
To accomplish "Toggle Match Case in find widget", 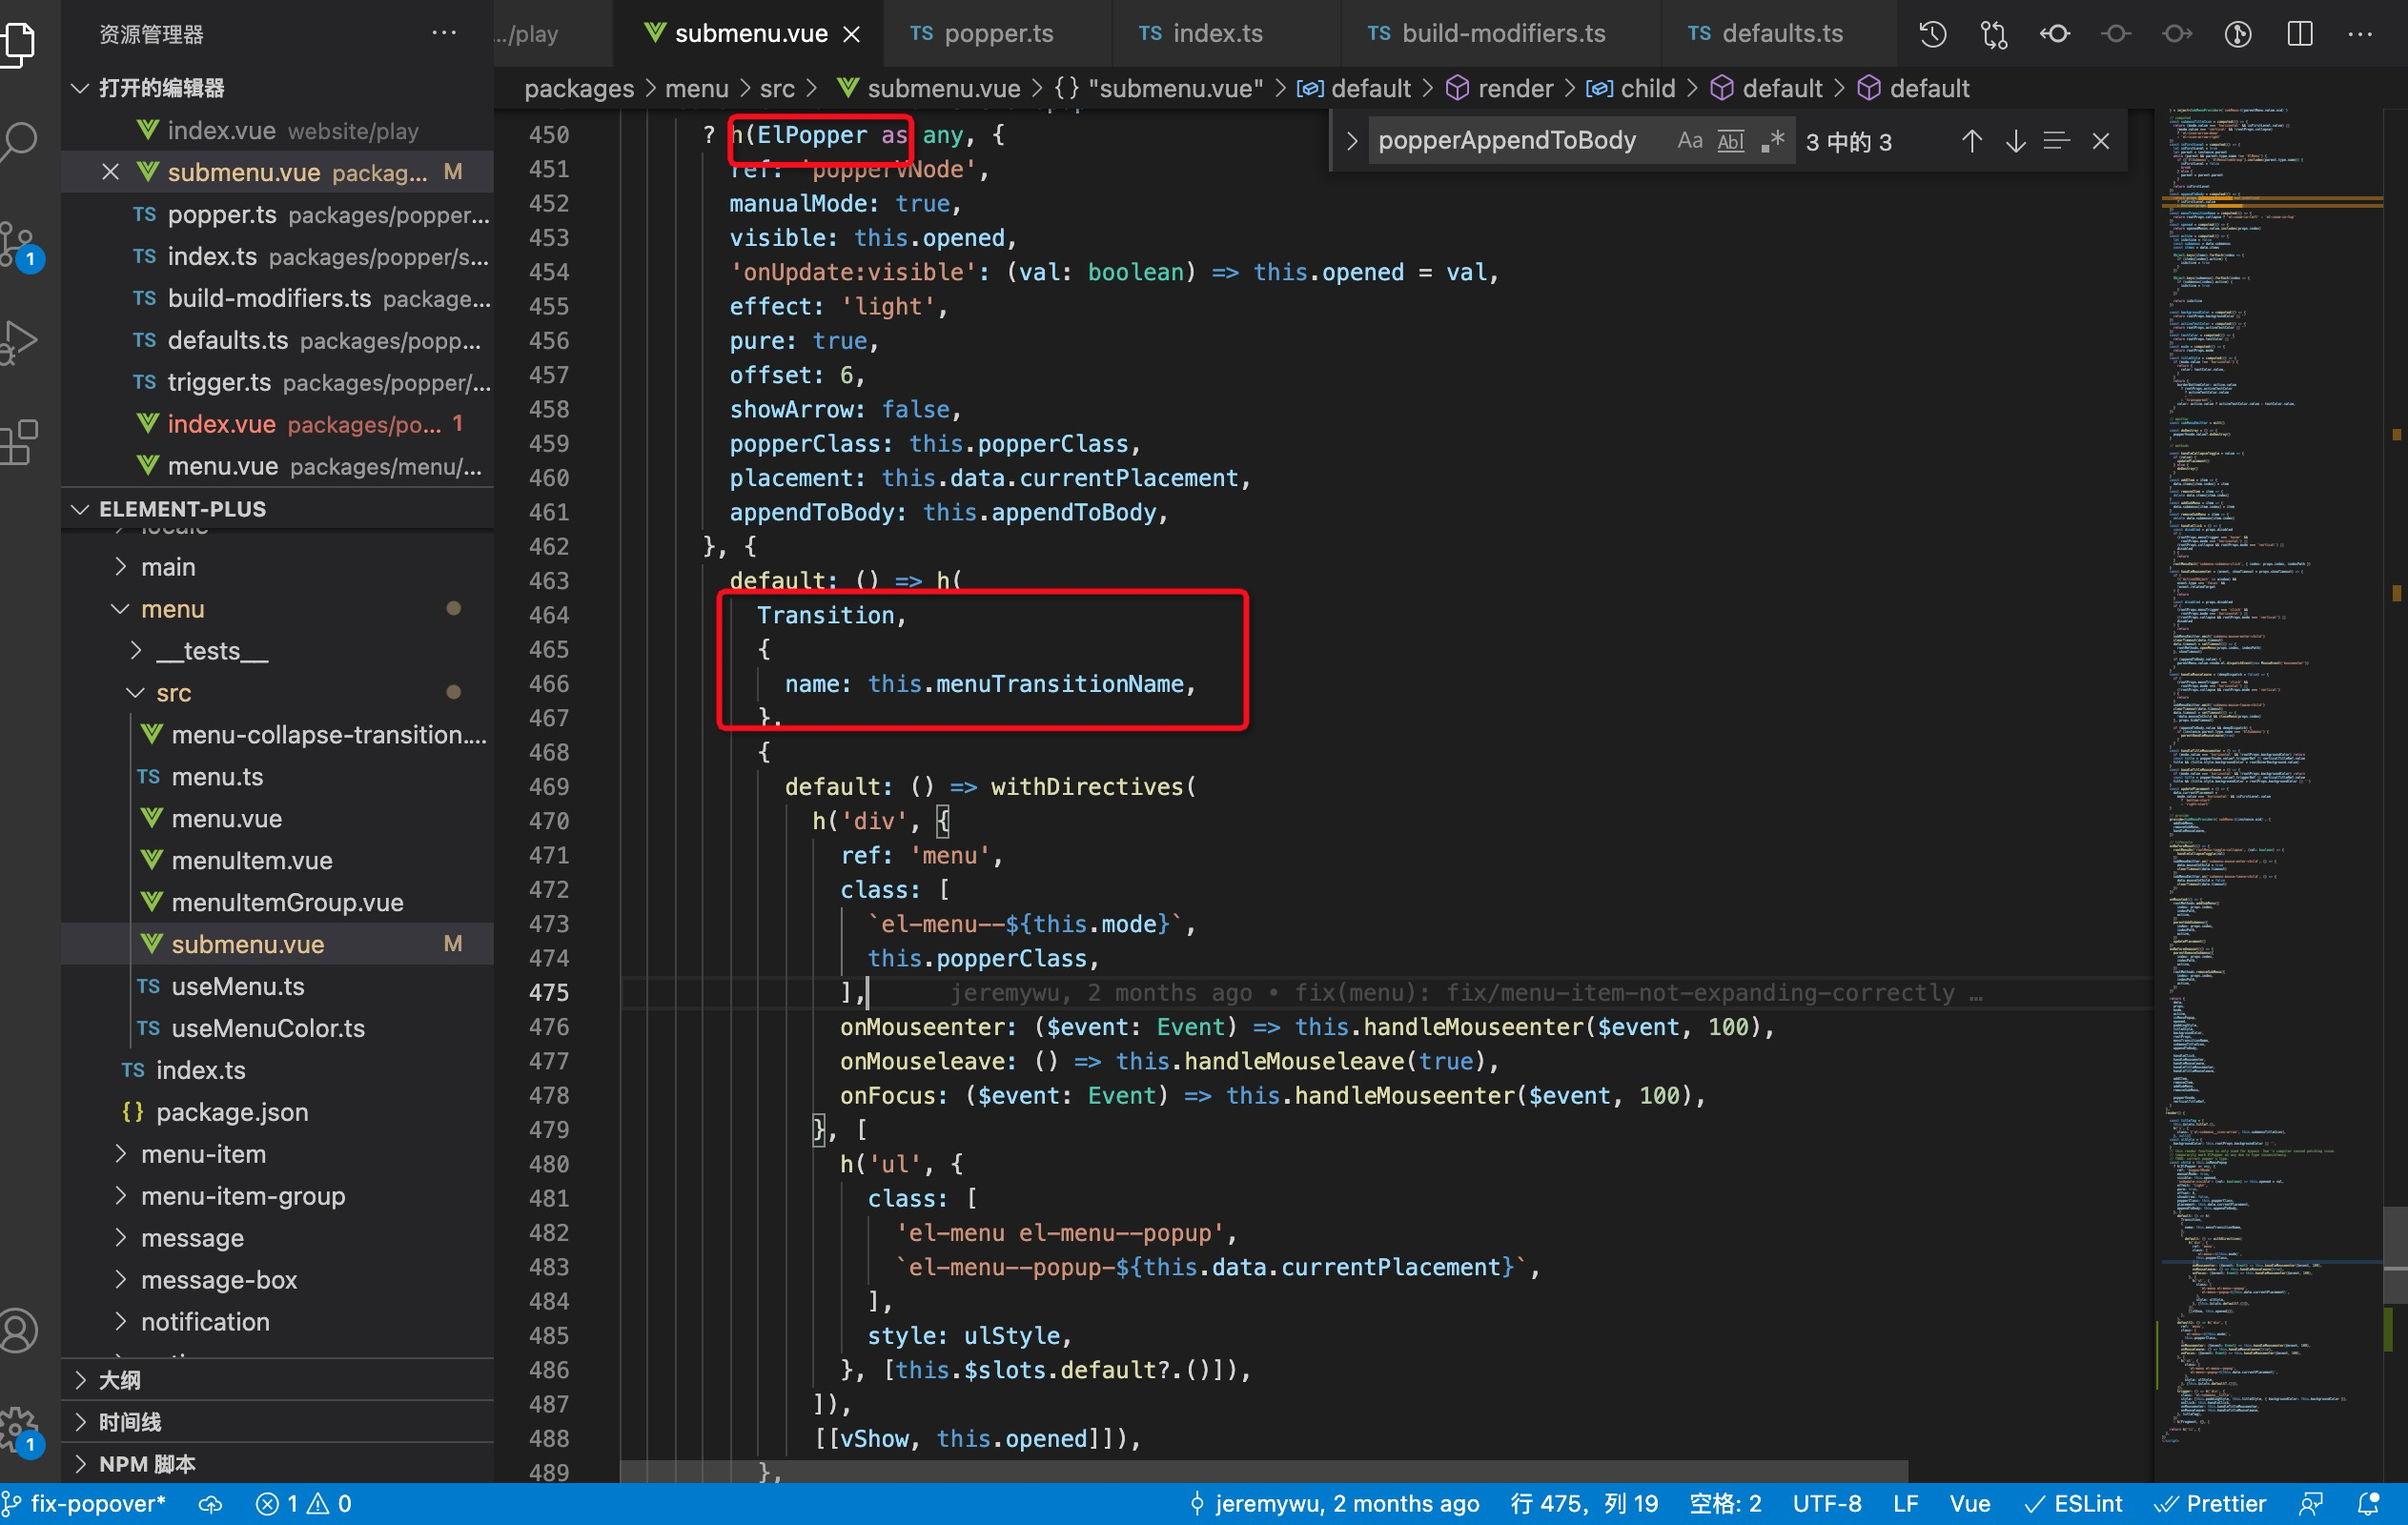I will (1689, 141).
